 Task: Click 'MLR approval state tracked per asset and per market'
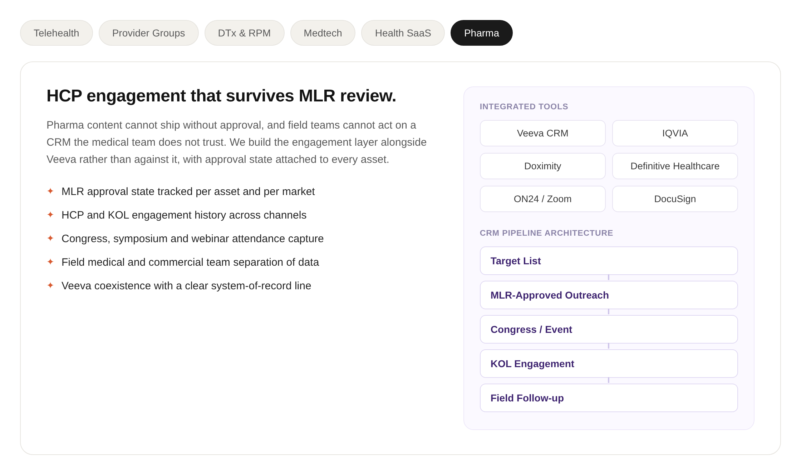[188, 191]
